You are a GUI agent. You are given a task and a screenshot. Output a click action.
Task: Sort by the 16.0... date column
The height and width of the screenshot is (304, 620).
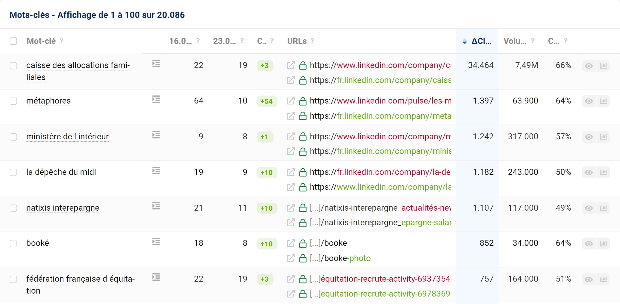click(x=181, y=41)
